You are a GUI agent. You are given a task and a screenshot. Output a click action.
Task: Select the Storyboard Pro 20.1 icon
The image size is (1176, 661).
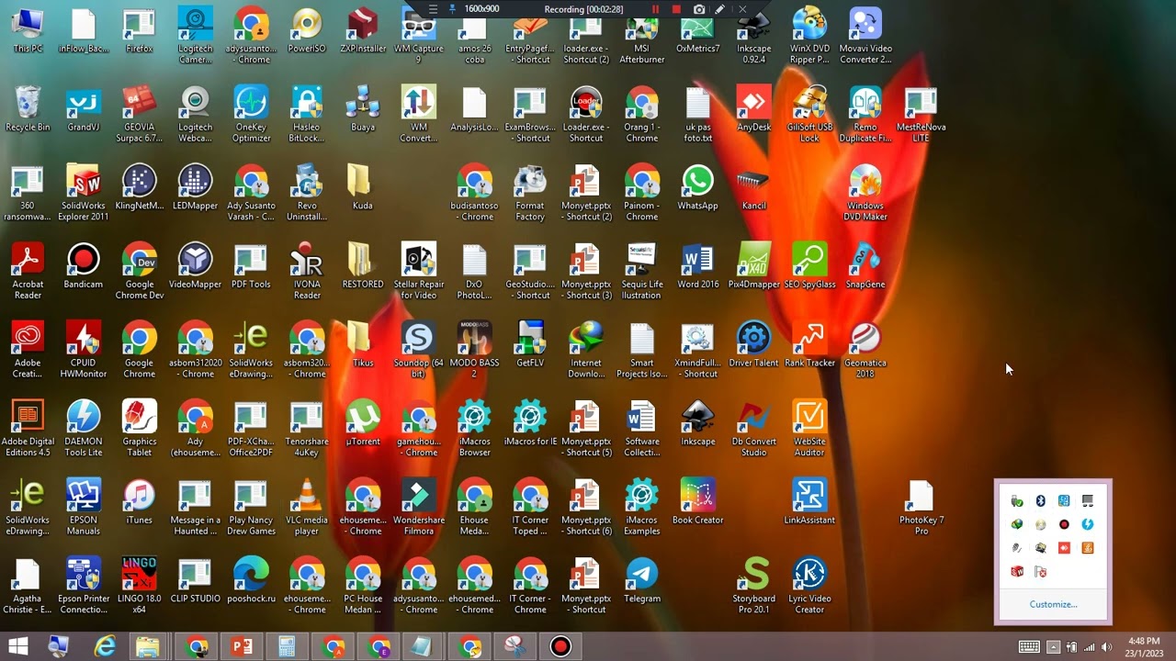click(x=753, y=586)
